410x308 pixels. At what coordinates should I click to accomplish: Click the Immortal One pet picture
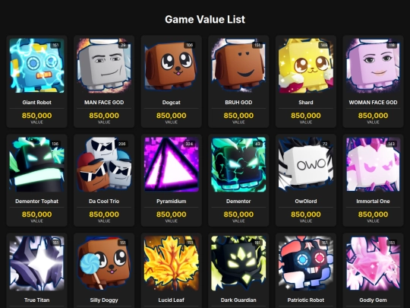coord(373,164)
